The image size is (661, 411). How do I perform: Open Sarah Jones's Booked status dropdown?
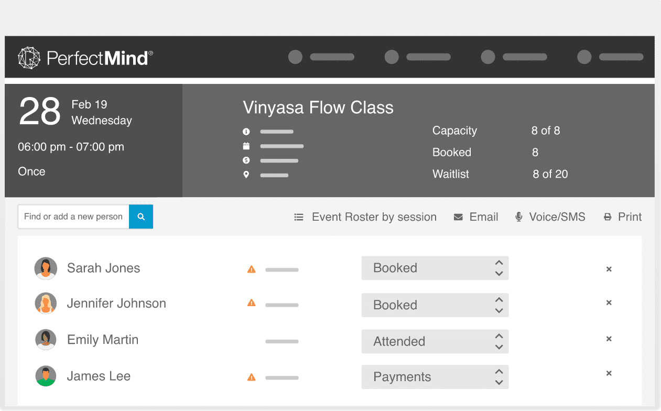(435, 268)
